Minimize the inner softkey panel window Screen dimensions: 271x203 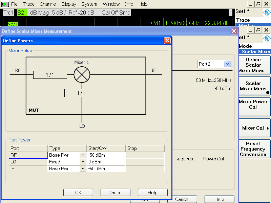251,30
